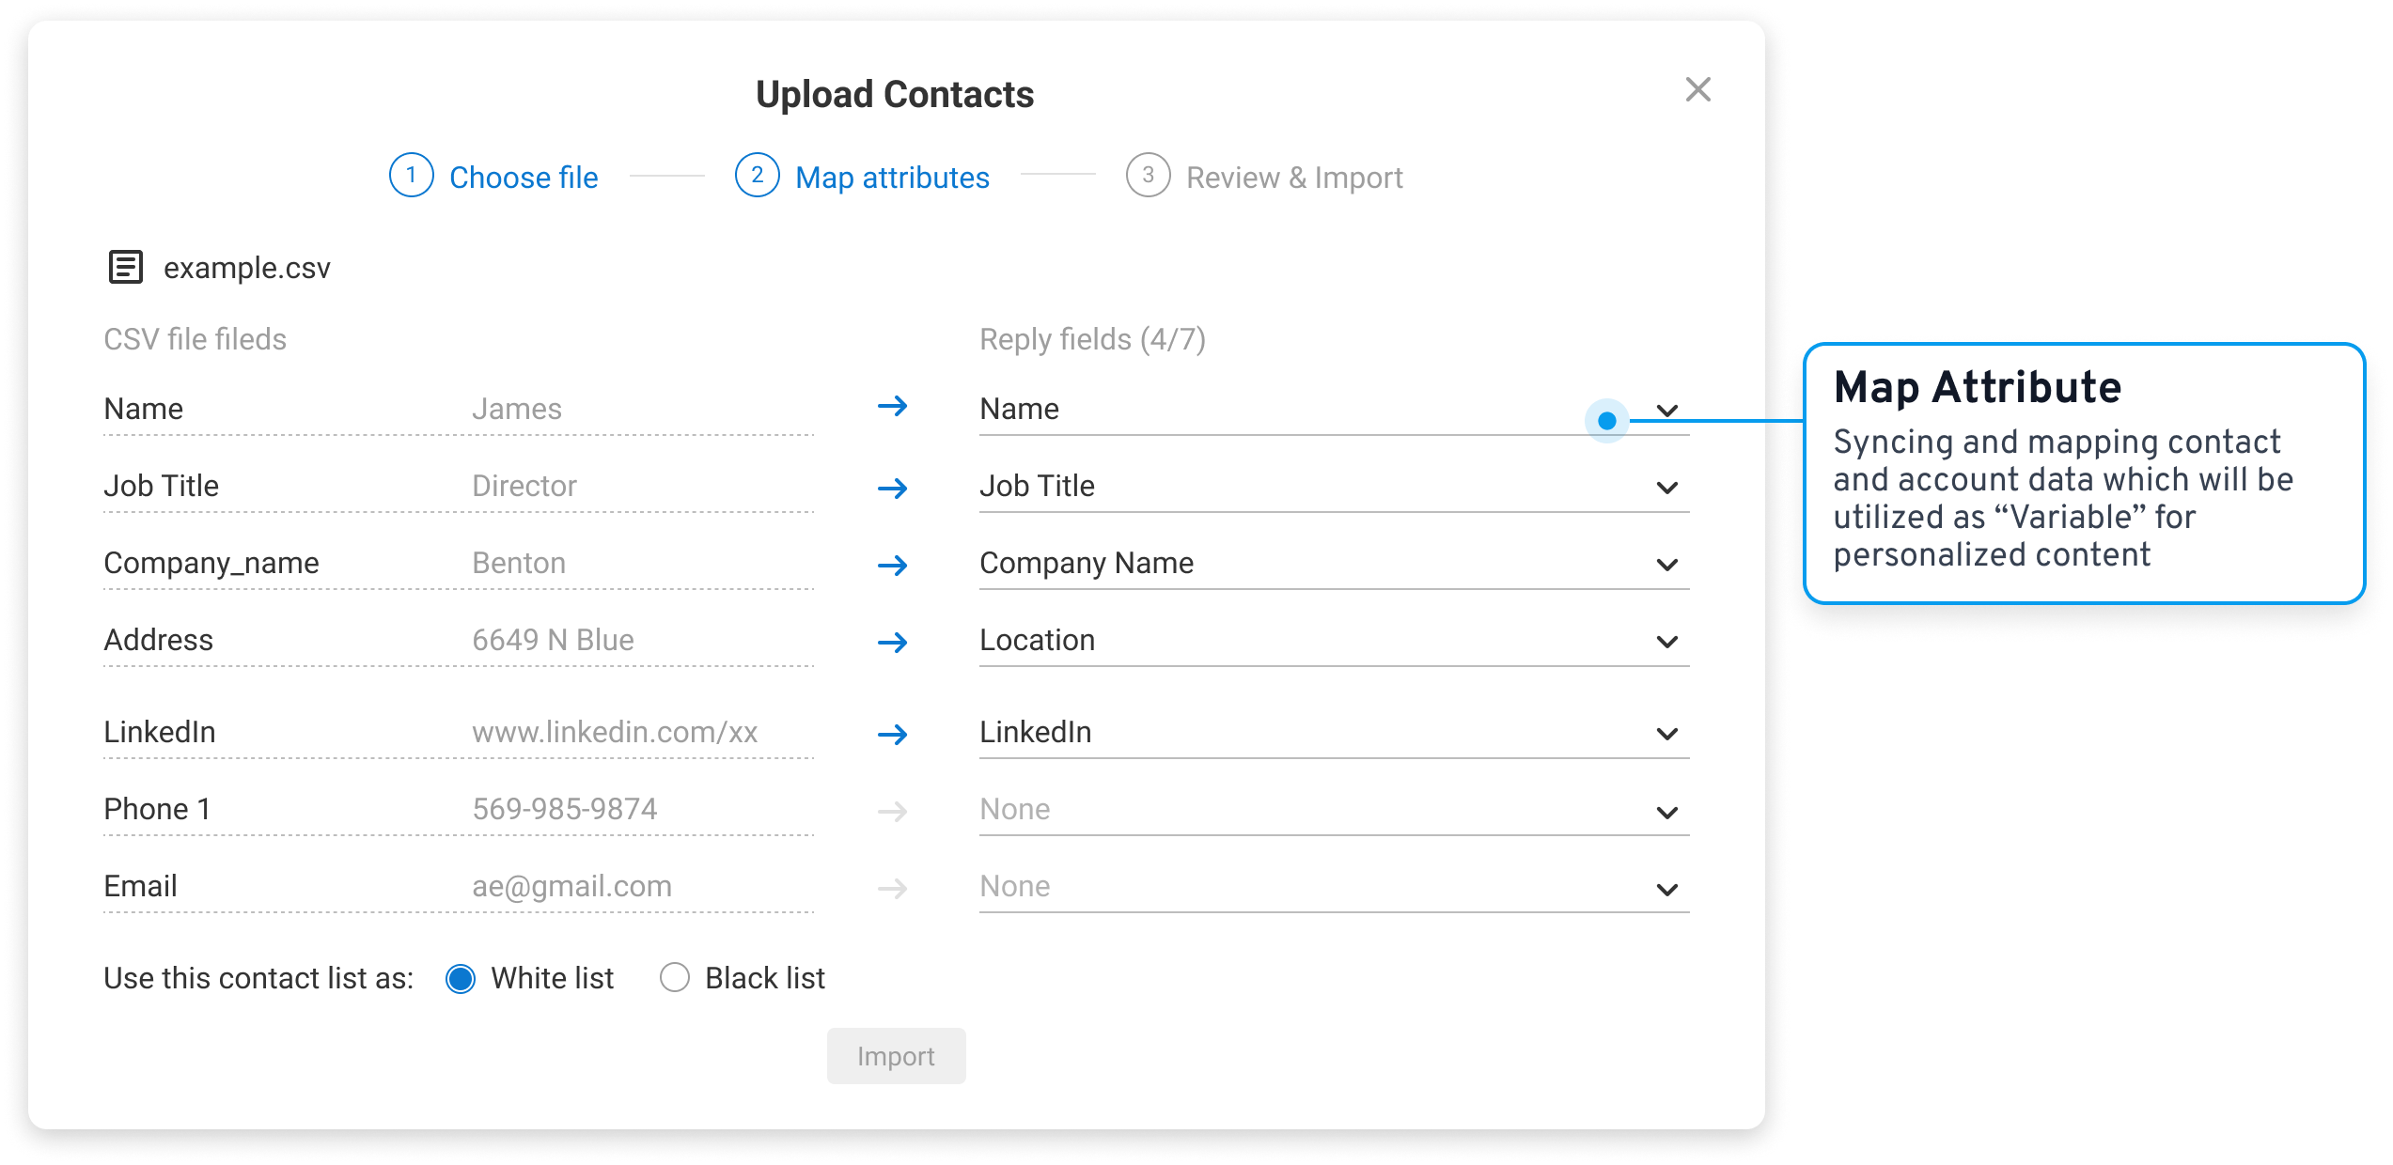The image size is (2393, 1165).
Task: Go to the Choose file step
Action: click(x=523, y=178)
